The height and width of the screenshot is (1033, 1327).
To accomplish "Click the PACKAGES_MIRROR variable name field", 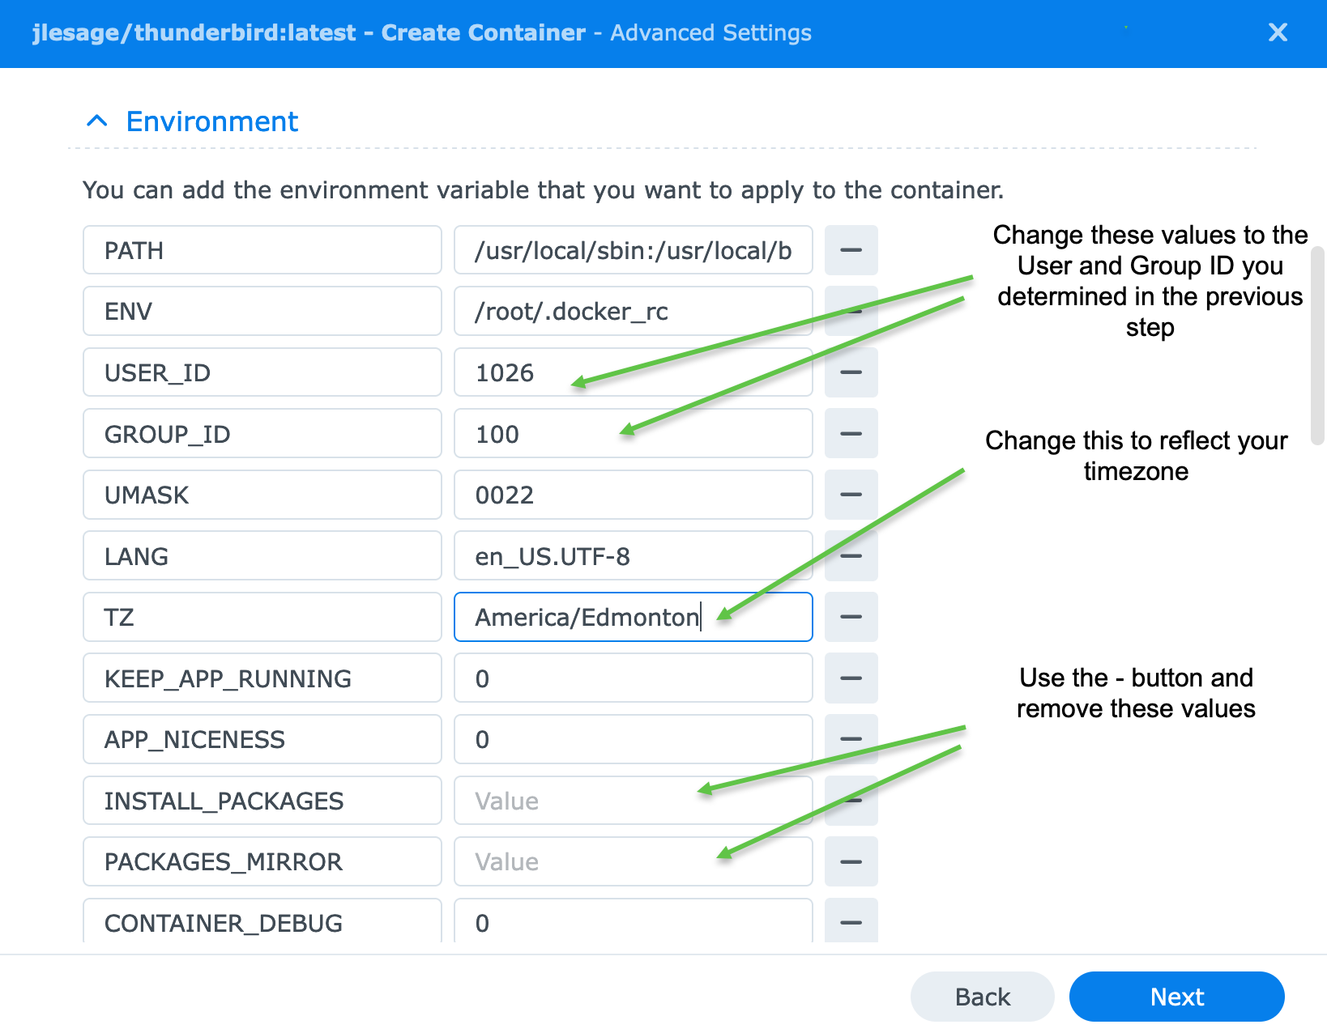I will pos(262,861).
